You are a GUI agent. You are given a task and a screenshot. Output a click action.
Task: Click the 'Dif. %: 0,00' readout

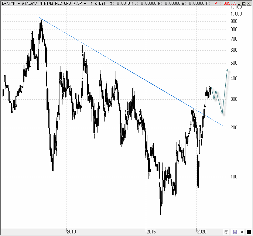pos(112,3)
